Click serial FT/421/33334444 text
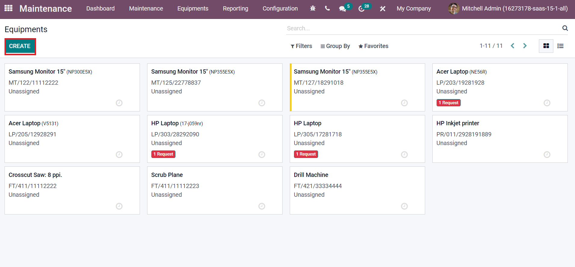The width and height of the screenshot is (575, 267). point(318,186)
